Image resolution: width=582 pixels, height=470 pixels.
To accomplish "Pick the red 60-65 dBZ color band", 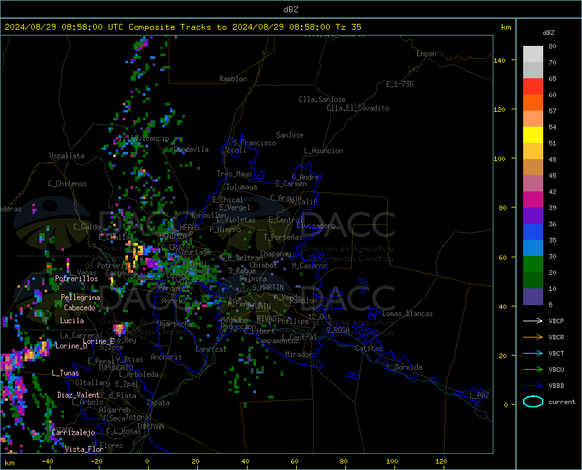I will (x=533, y=87).
